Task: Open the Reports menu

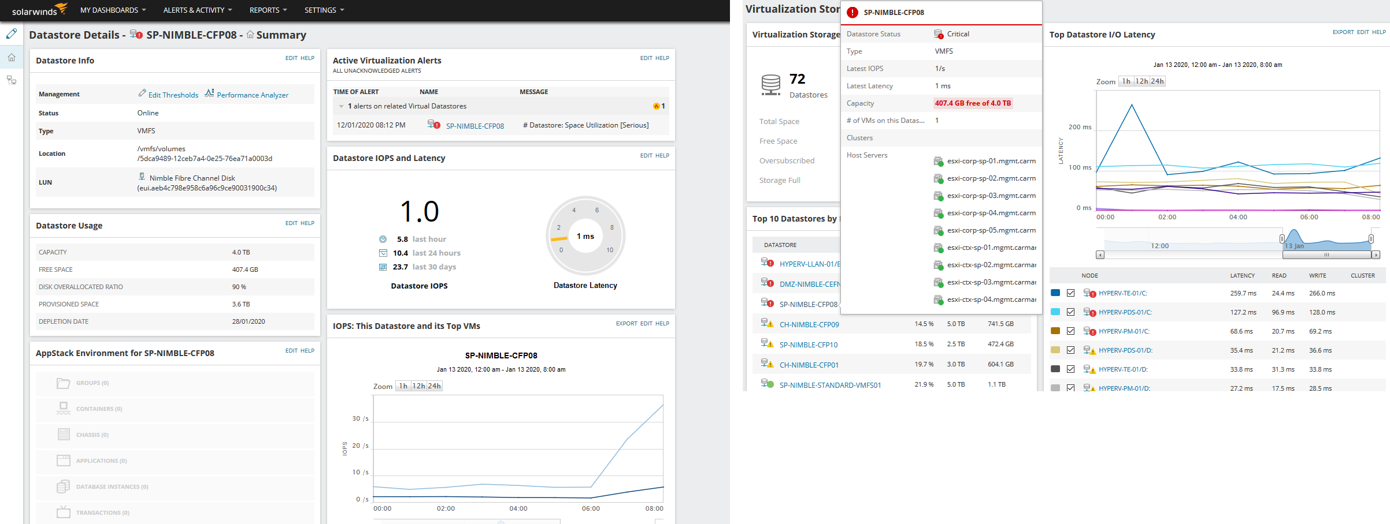Action: (268, 10)
